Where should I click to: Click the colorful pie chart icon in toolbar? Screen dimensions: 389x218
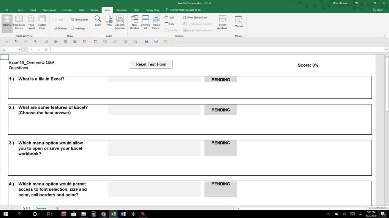56,42
